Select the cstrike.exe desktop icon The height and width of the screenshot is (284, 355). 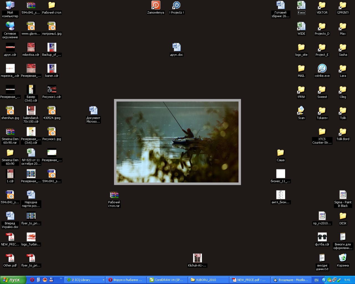322,69
